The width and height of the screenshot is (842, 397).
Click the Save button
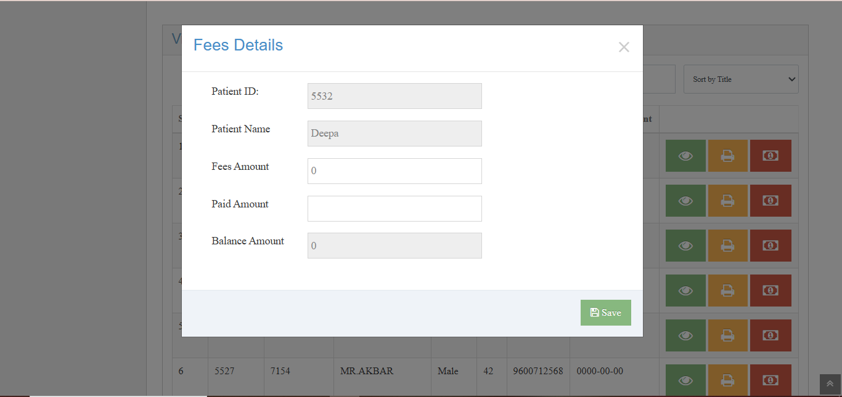pyautogui.click(x=605, y=313)
